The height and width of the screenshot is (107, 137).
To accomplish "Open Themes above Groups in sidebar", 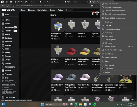I will 6,56.
